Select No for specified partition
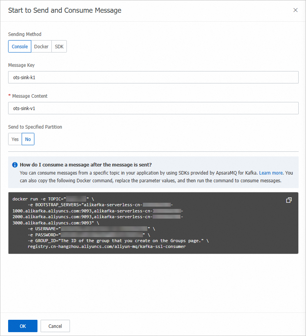 [28, 139]
